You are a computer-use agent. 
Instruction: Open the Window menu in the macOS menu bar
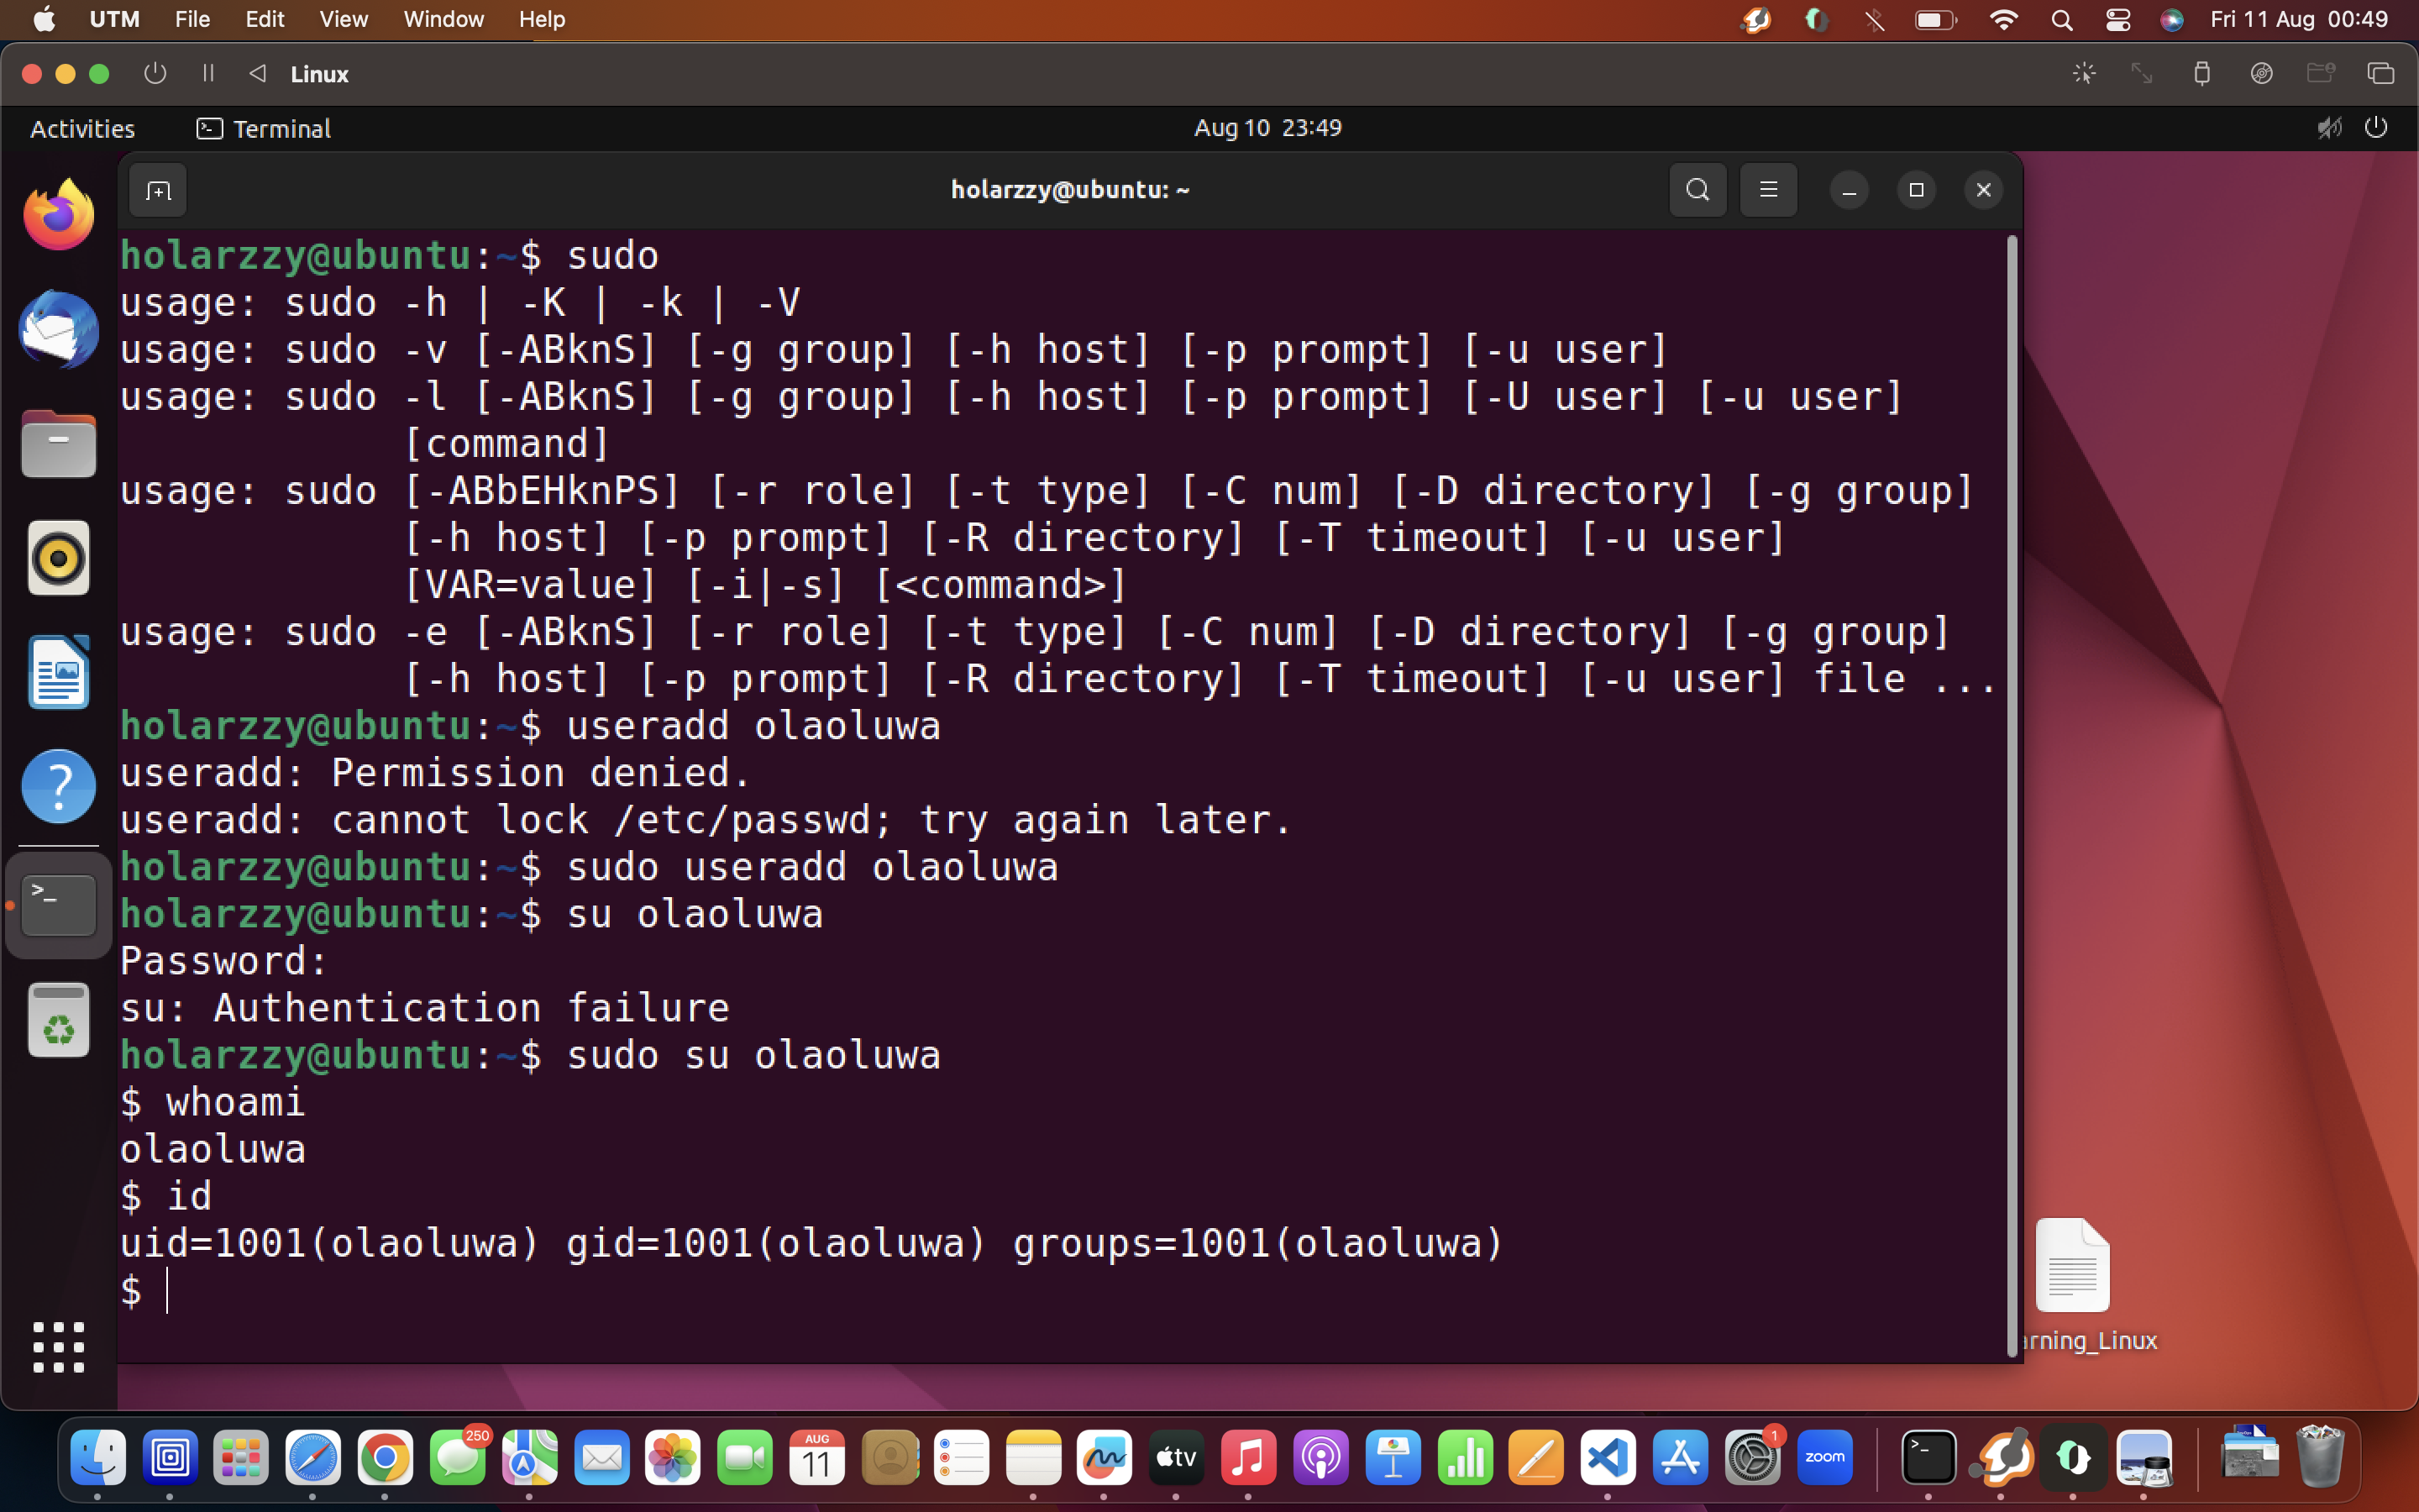(x=442, y=19)
